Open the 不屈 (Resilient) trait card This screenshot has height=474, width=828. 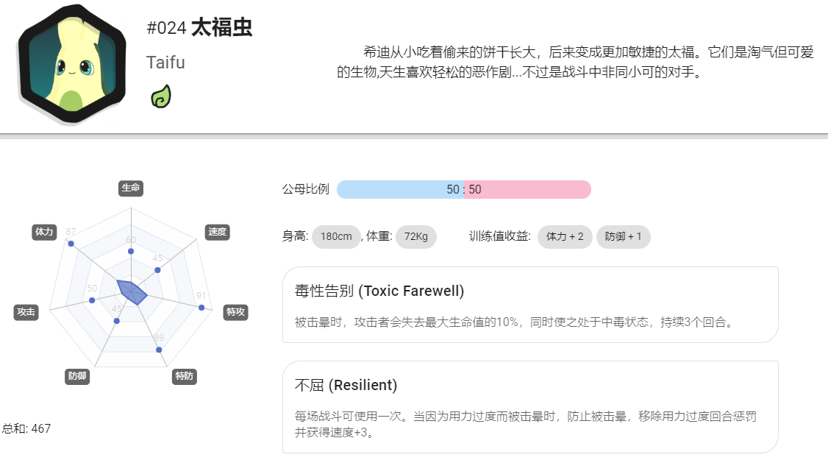[530, 407]
